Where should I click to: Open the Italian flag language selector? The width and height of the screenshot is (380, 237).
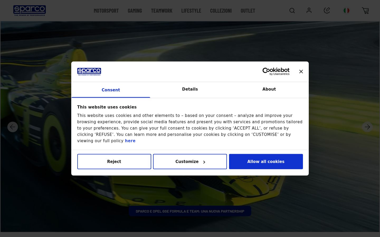346,11
